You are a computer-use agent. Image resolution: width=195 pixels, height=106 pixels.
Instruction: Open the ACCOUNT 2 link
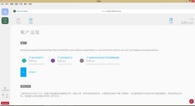(x=36, y=58)
